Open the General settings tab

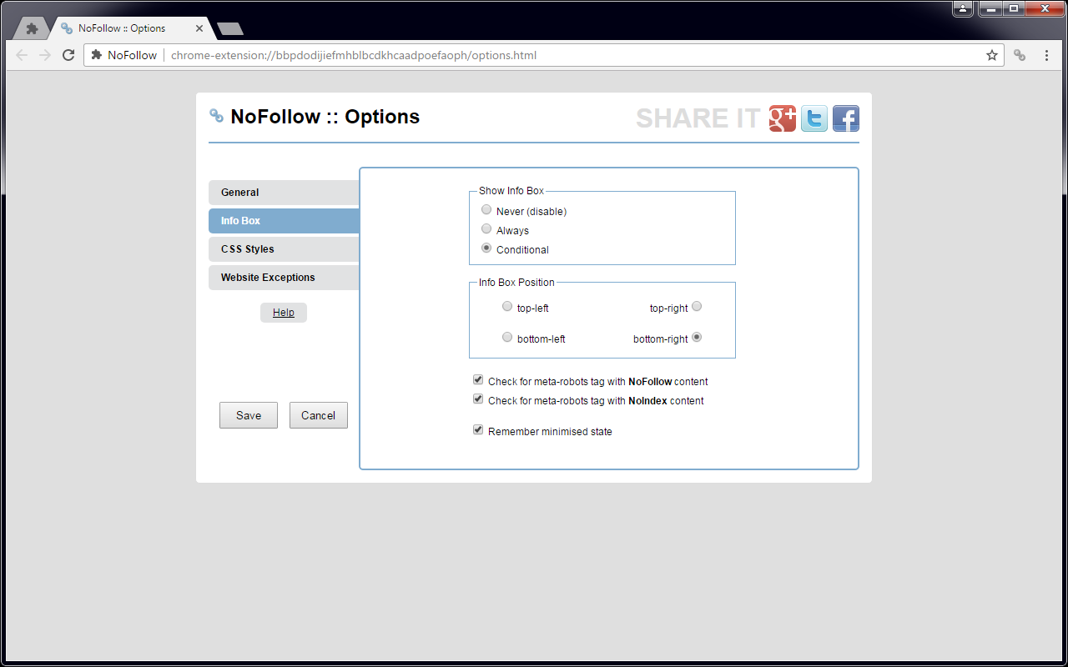(284, 193)
